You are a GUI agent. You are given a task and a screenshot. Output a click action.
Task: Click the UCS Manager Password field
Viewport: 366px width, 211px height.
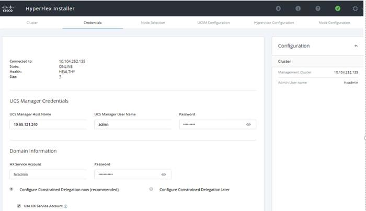point(218,124)
